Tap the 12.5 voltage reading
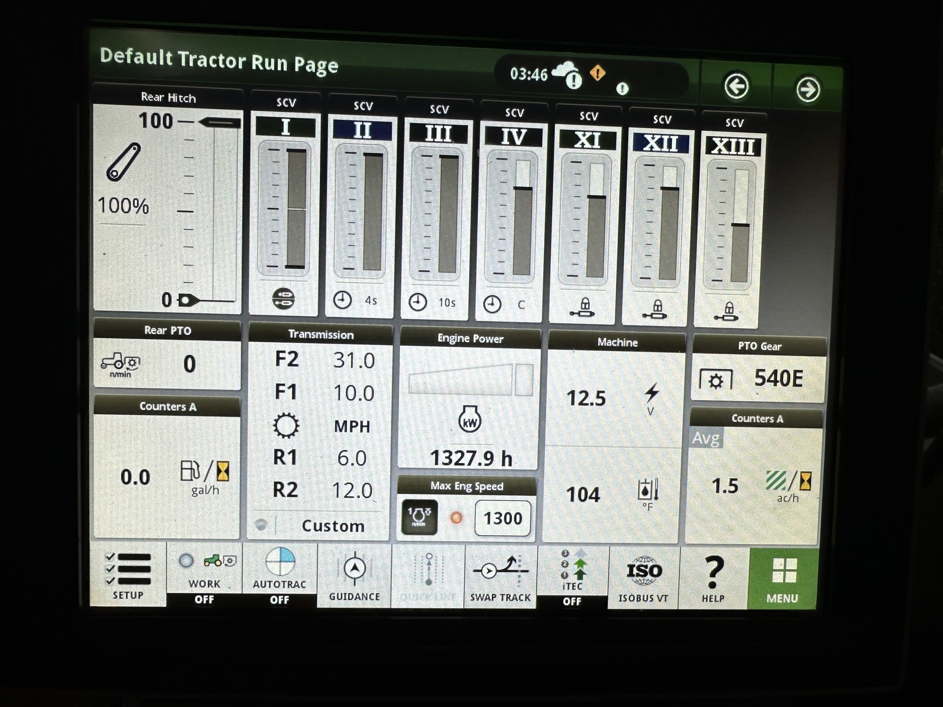Viewport: 943px width, 707px height. pos(586,399)
